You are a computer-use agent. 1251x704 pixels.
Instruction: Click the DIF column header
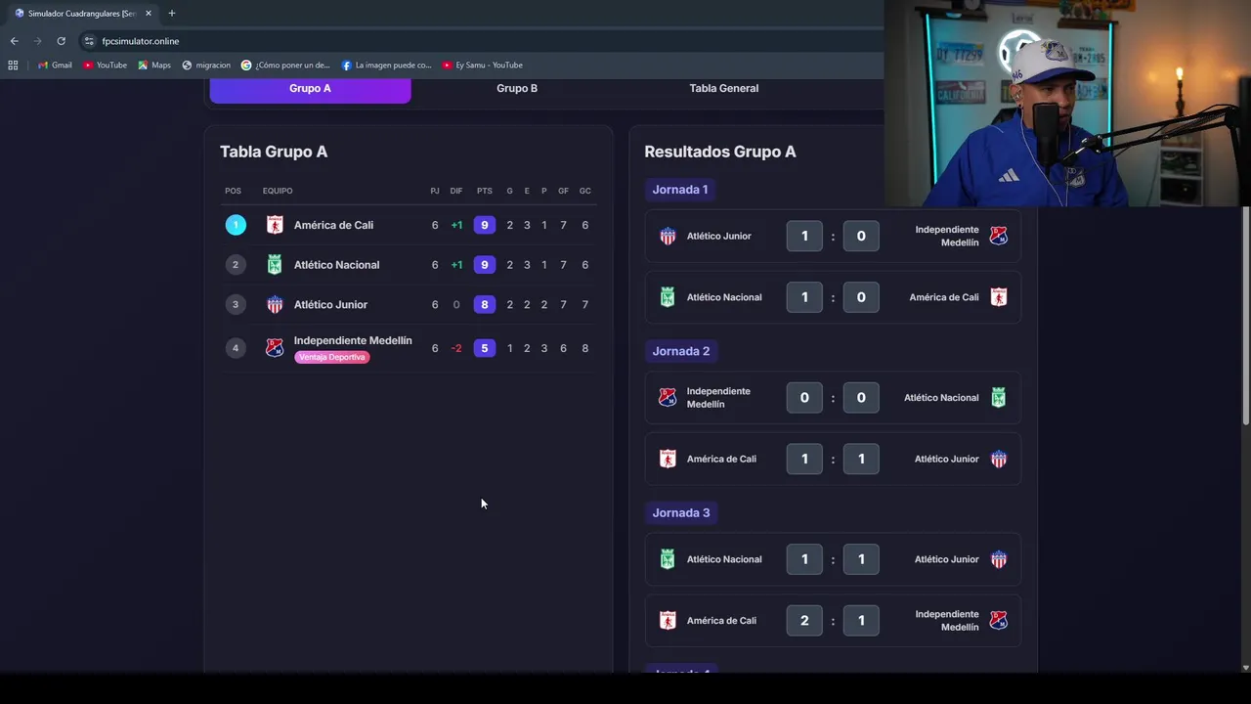(456, 191)
